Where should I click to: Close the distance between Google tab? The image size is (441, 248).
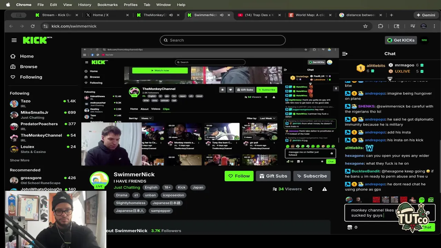(381, 15)
